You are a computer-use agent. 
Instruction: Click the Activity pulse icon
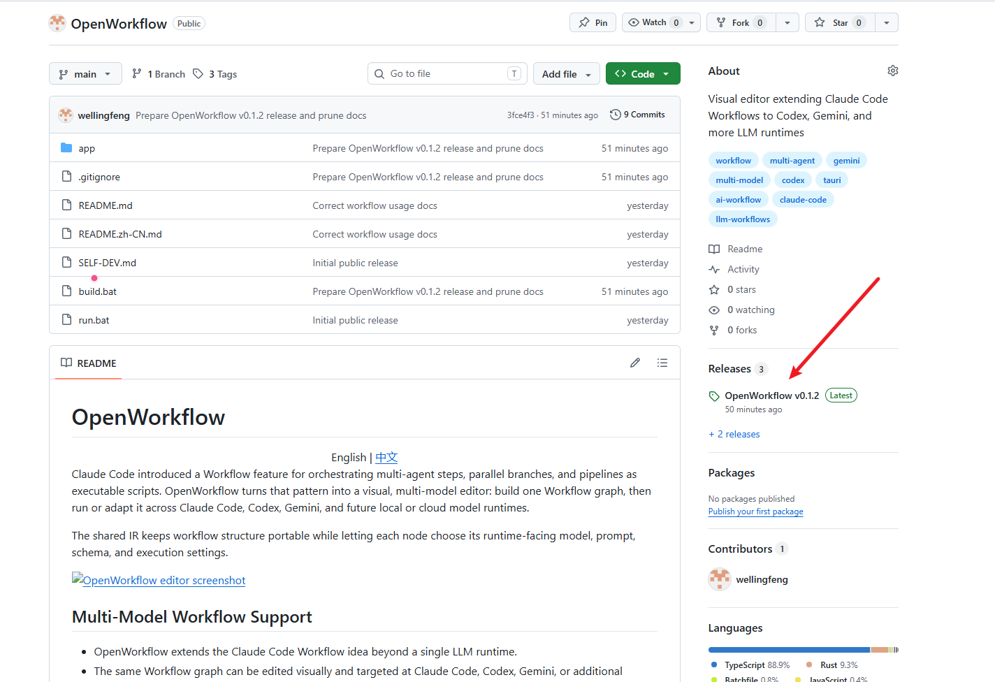click(714, 269)
